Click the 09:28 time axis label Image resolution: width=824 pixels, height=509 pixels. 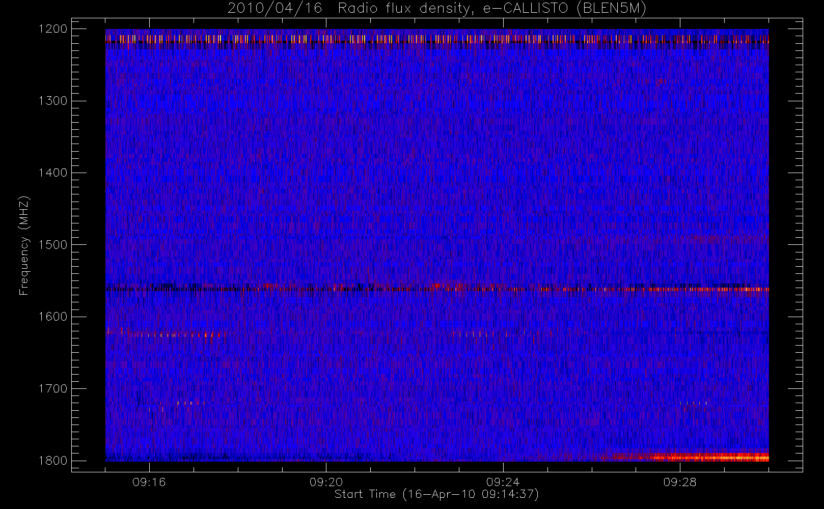680,482
